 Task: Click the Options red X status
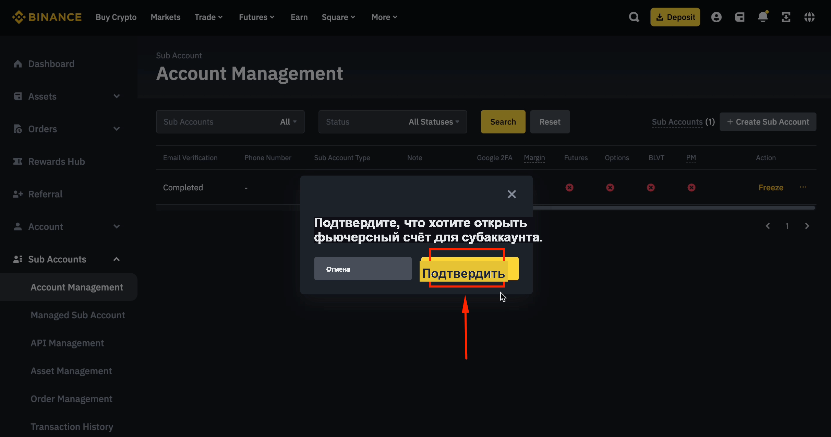610,188
